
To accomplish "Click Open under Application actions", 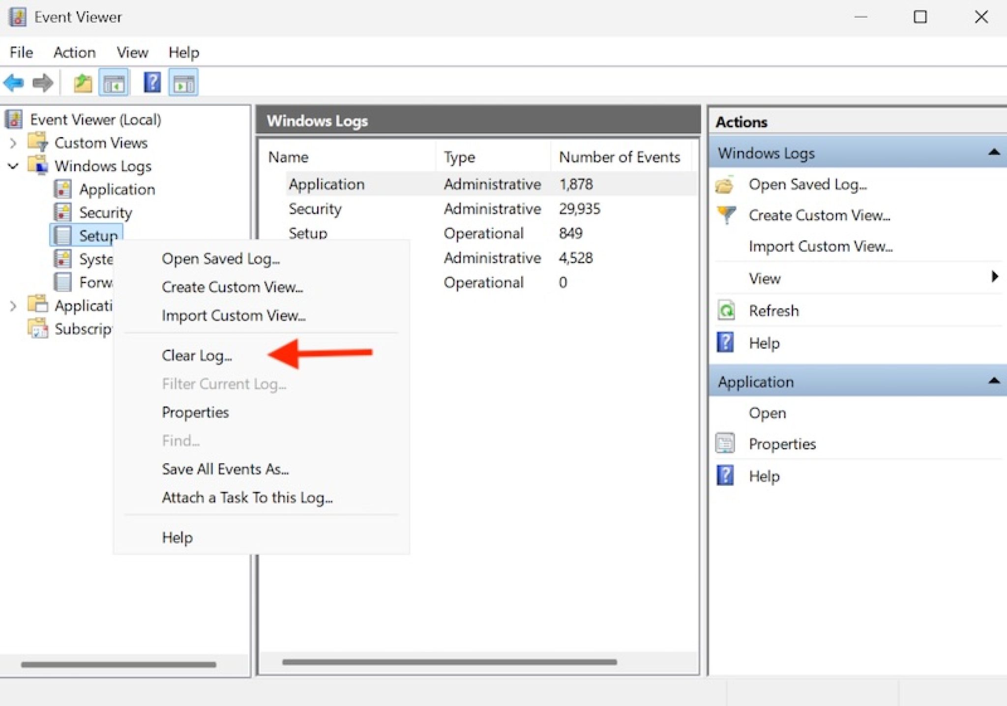I will click(x=767, y=413).
